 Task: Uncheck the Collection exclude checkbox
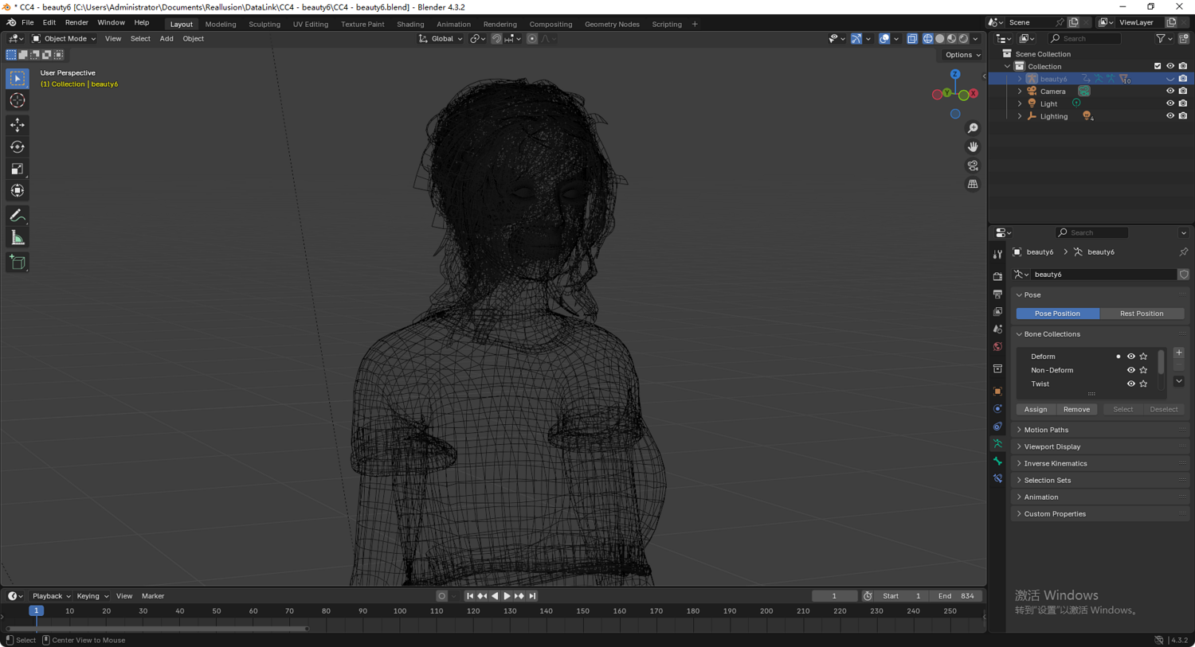1158,67
